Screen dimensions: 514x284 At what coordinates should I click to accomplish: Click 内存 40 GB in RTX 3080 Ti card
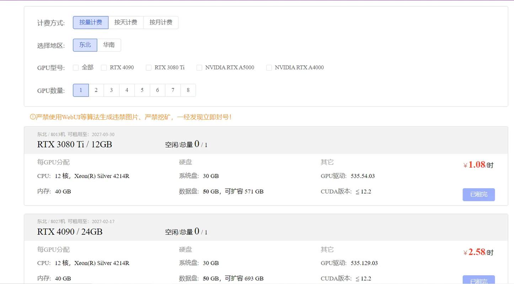(54, 192)
